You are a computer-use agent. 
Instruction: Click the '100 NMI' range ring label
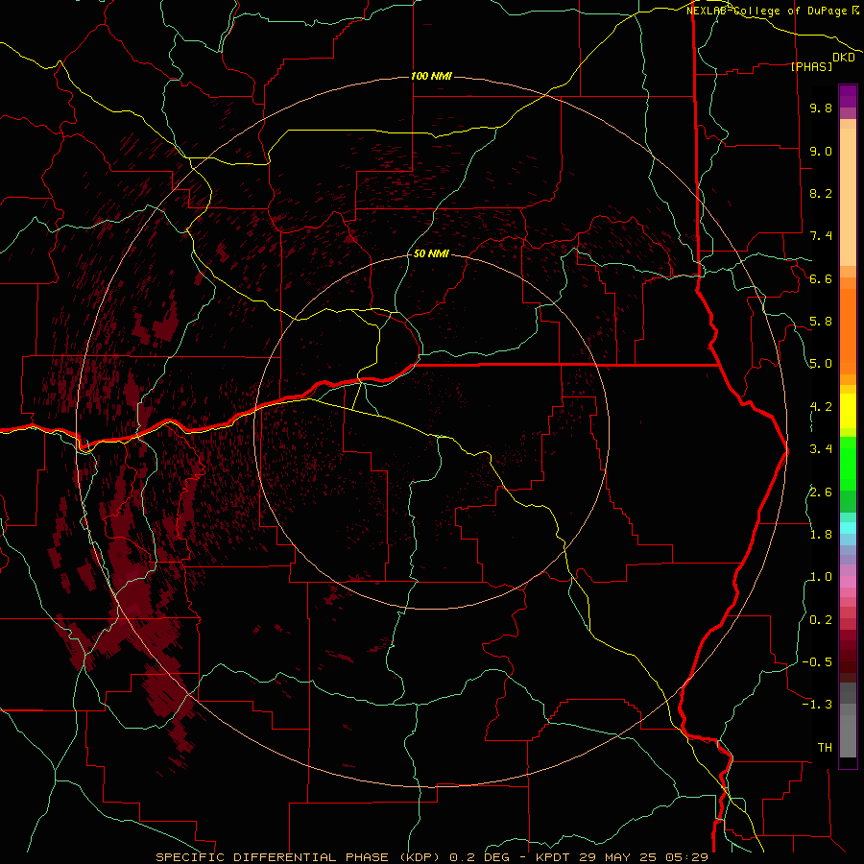431,76
